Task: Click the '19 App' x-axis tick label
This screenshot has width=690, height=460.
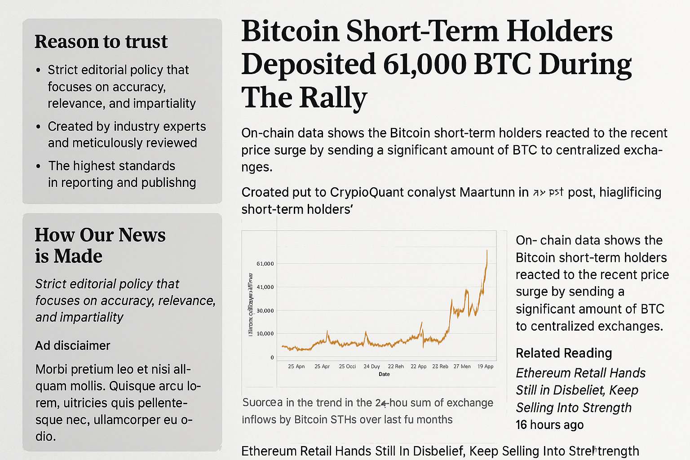Action: coord(485,367)
